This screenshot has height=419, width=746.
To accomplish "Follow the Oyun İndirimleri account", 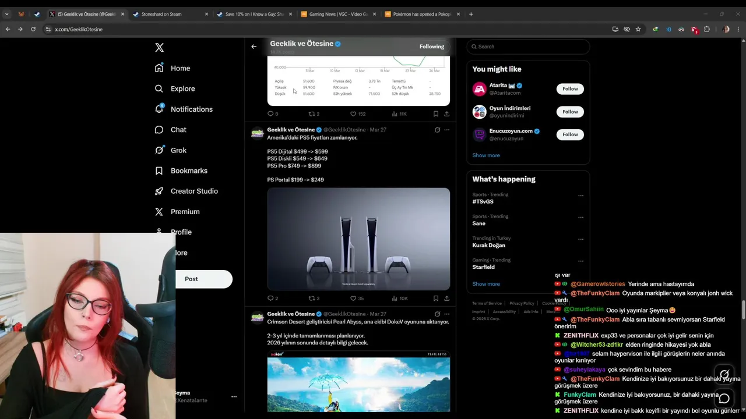I will 570,112.
